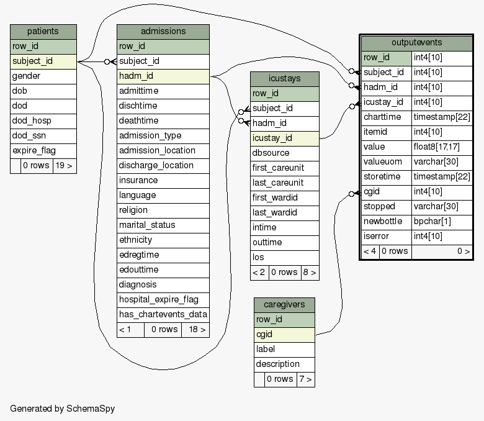Click valueuom in outputevents table
This screenshot has width=484, height=421.
pos(387,162)
